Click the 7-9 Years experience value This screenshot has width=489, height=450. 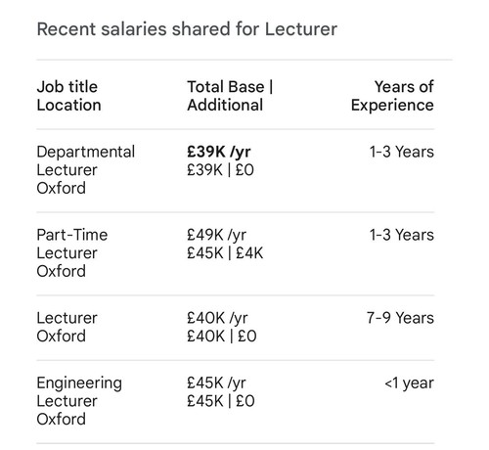tap(400, 318)
